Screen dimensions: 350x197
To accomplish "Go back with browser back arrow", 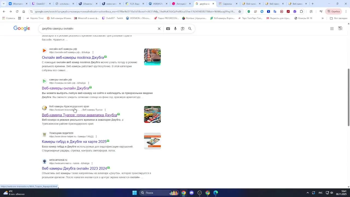I will pyautogui.click(x=4, y=11).
